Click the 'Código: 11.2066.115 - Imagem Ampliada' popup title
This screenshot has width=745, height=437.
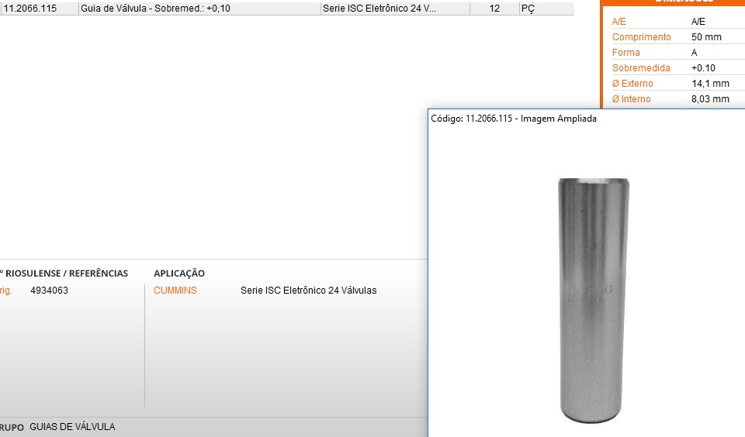pyautogui.click(x=514, y=119)
